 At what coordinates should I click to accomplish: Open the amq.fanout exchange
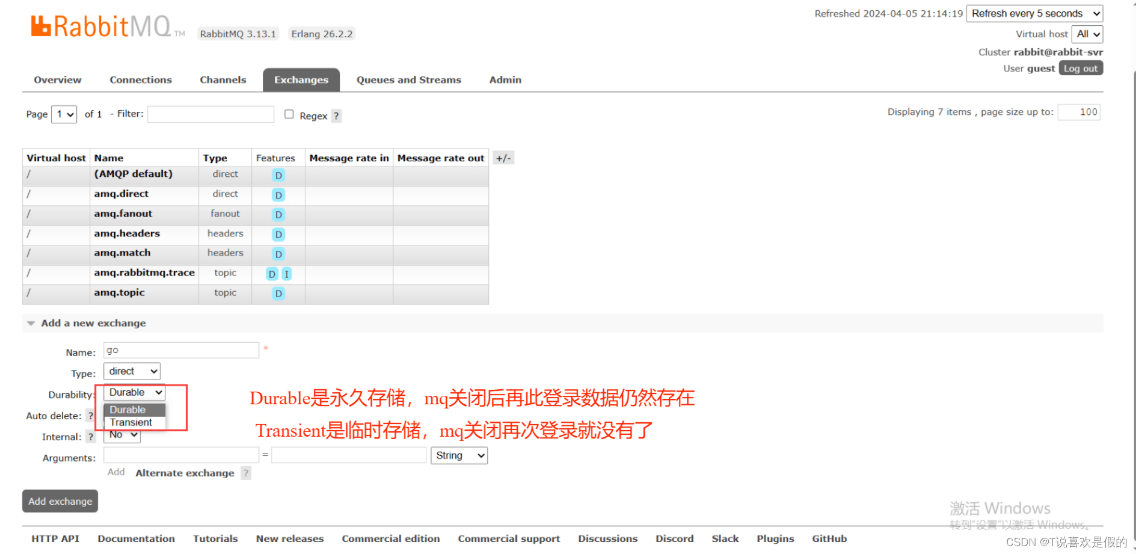(x=123, y=214)
